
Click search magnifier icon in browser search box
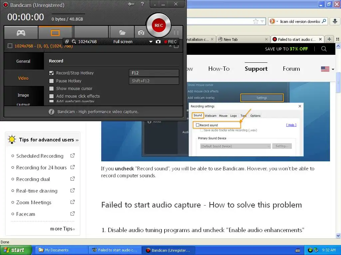tap(324, 21)
